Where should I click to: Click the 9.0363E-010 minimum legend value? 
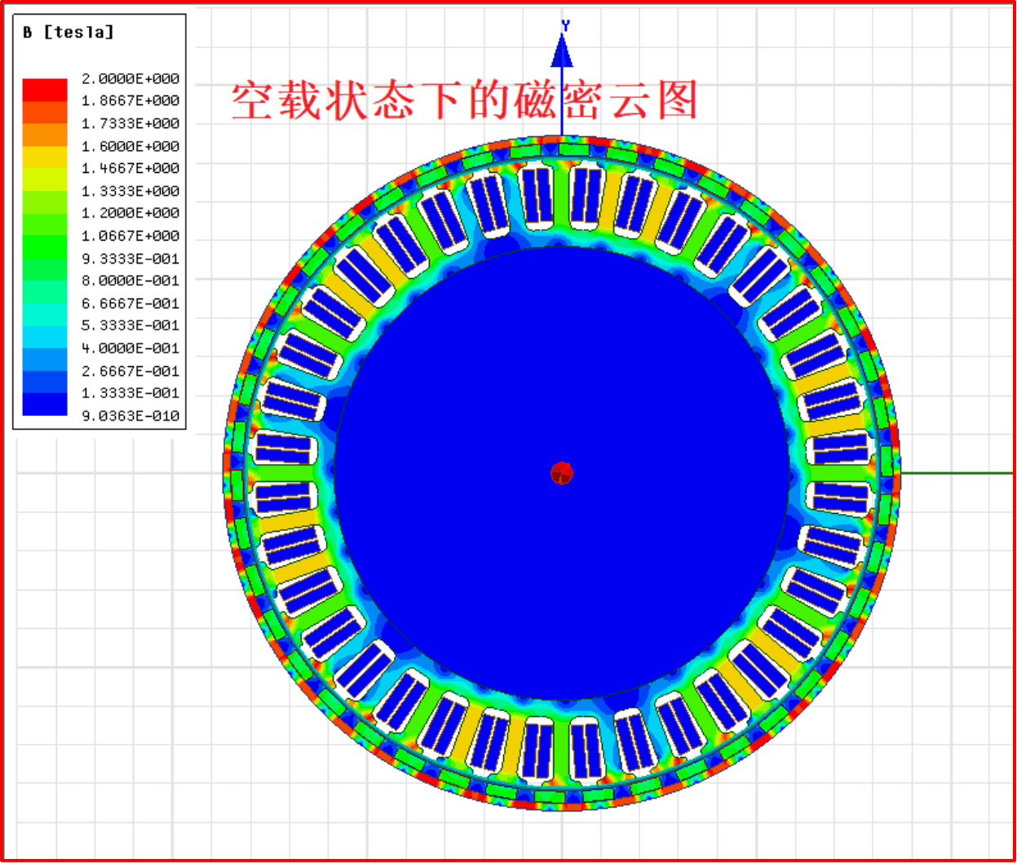(130, 416)
